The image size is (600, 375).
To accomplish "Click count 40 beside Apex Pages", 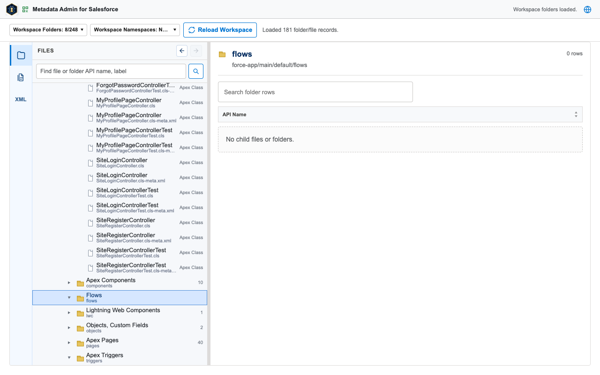I will pyautogui.click(x=200, y=343).
